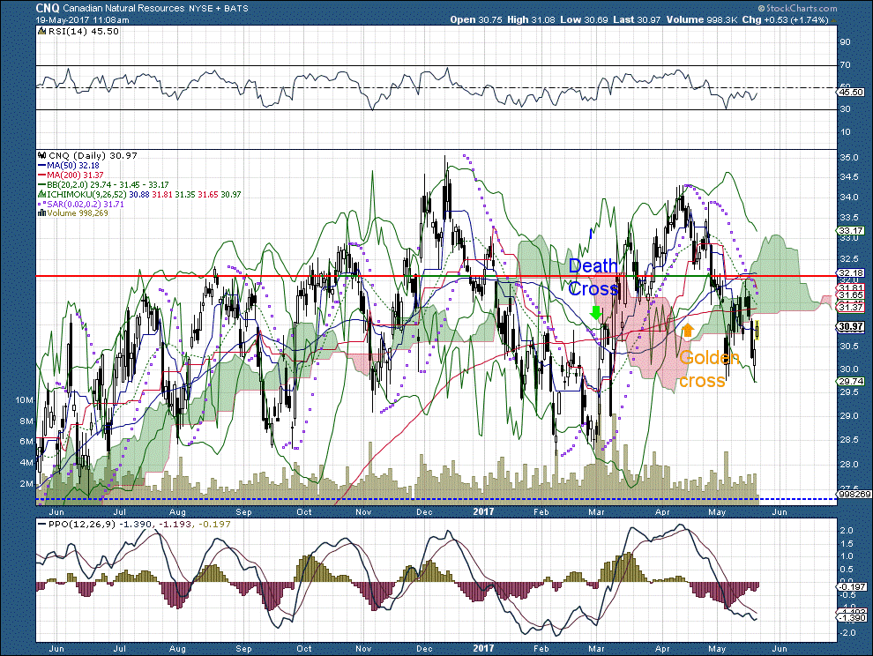Click the 31.37 price tag on axis

(x=851, y=308)
